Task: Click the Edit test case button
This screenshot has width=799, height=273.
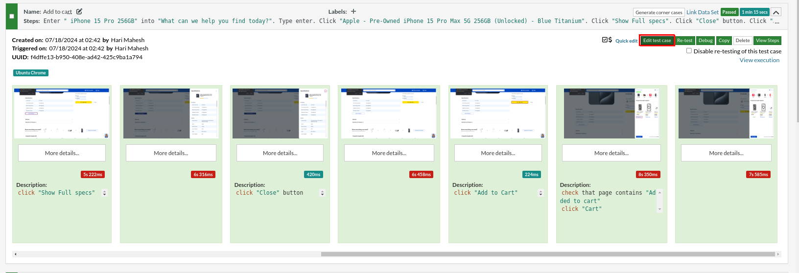Action: [657, 41]
